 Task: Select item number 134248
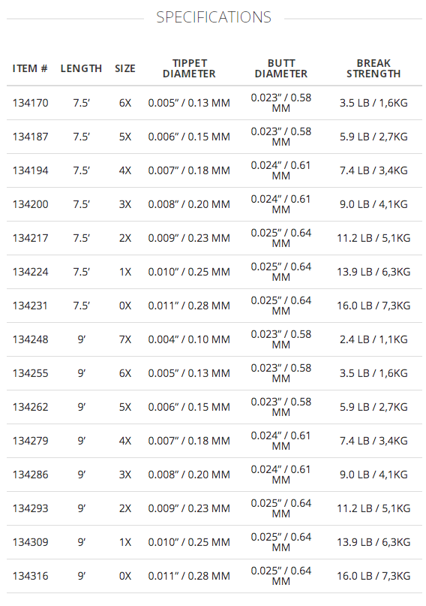(x=31, y=339)
